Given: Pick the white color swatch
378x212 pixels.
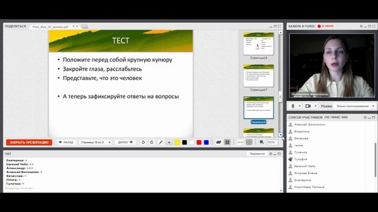Looking at the screenshot, I should pyautogui.click(x=191, y=143).
